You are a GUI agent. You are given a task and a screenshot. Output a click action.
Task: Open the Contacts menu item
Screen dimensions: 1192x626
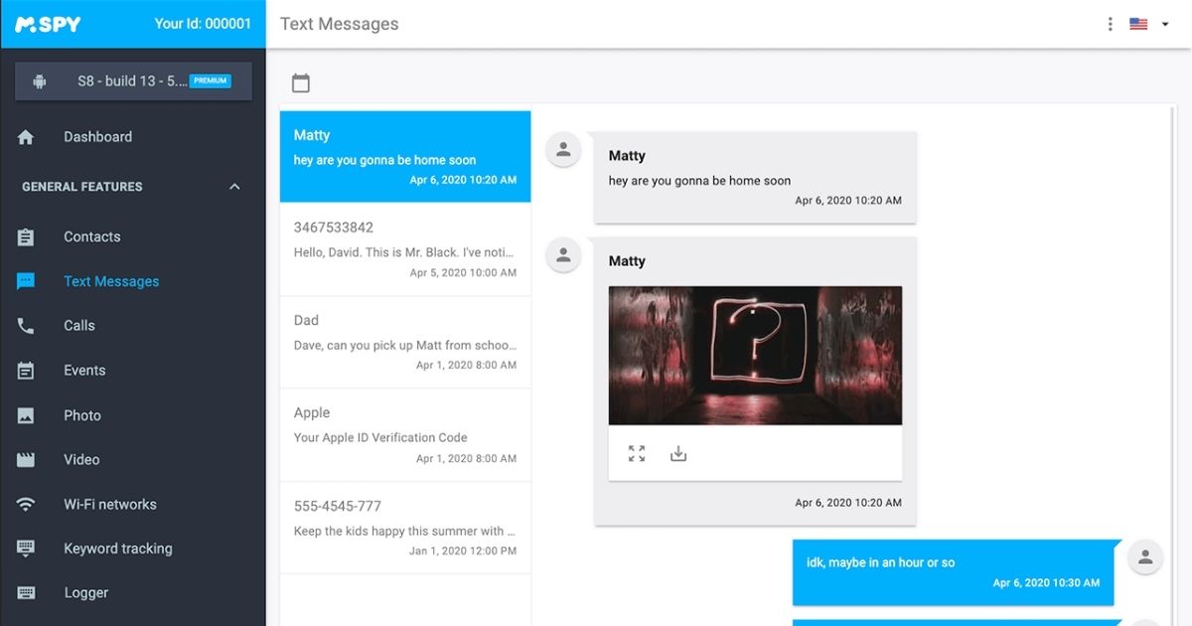91,236
